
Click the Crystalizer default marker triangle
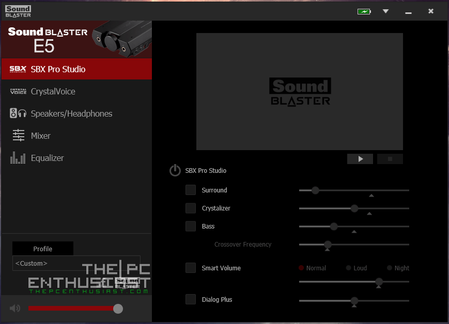[x=369, y=214]
